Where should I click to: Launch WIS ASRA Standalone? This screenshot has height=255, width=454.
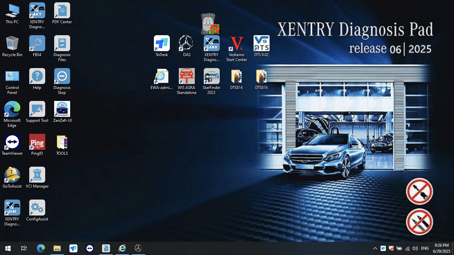[x=186, y=76]
